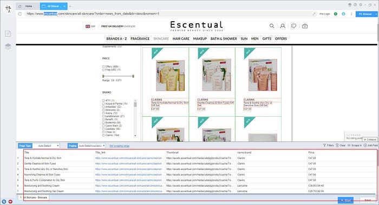Click the right handle of price range slider
The width and height of the screenshot is (379, 205).
[133, 76]
